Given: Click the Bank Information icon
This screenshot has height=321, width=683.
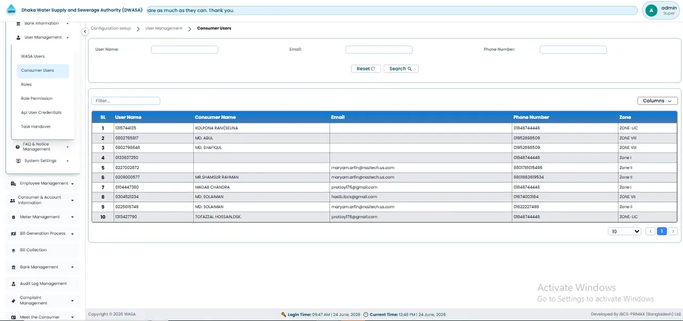Looking at the screenshot, I should pos(19,24).
